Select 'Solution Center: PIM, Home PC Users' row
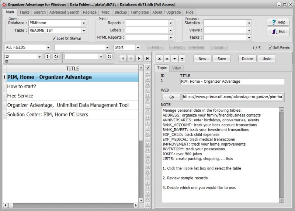Screen dimensions: 295x211 pos(72,115)
